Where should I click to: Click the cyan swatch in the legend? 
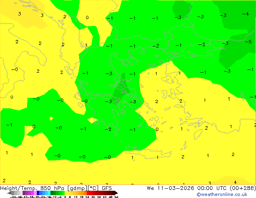tap(49, 193)
